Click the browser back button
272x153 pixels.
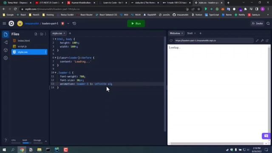(4, 9)
